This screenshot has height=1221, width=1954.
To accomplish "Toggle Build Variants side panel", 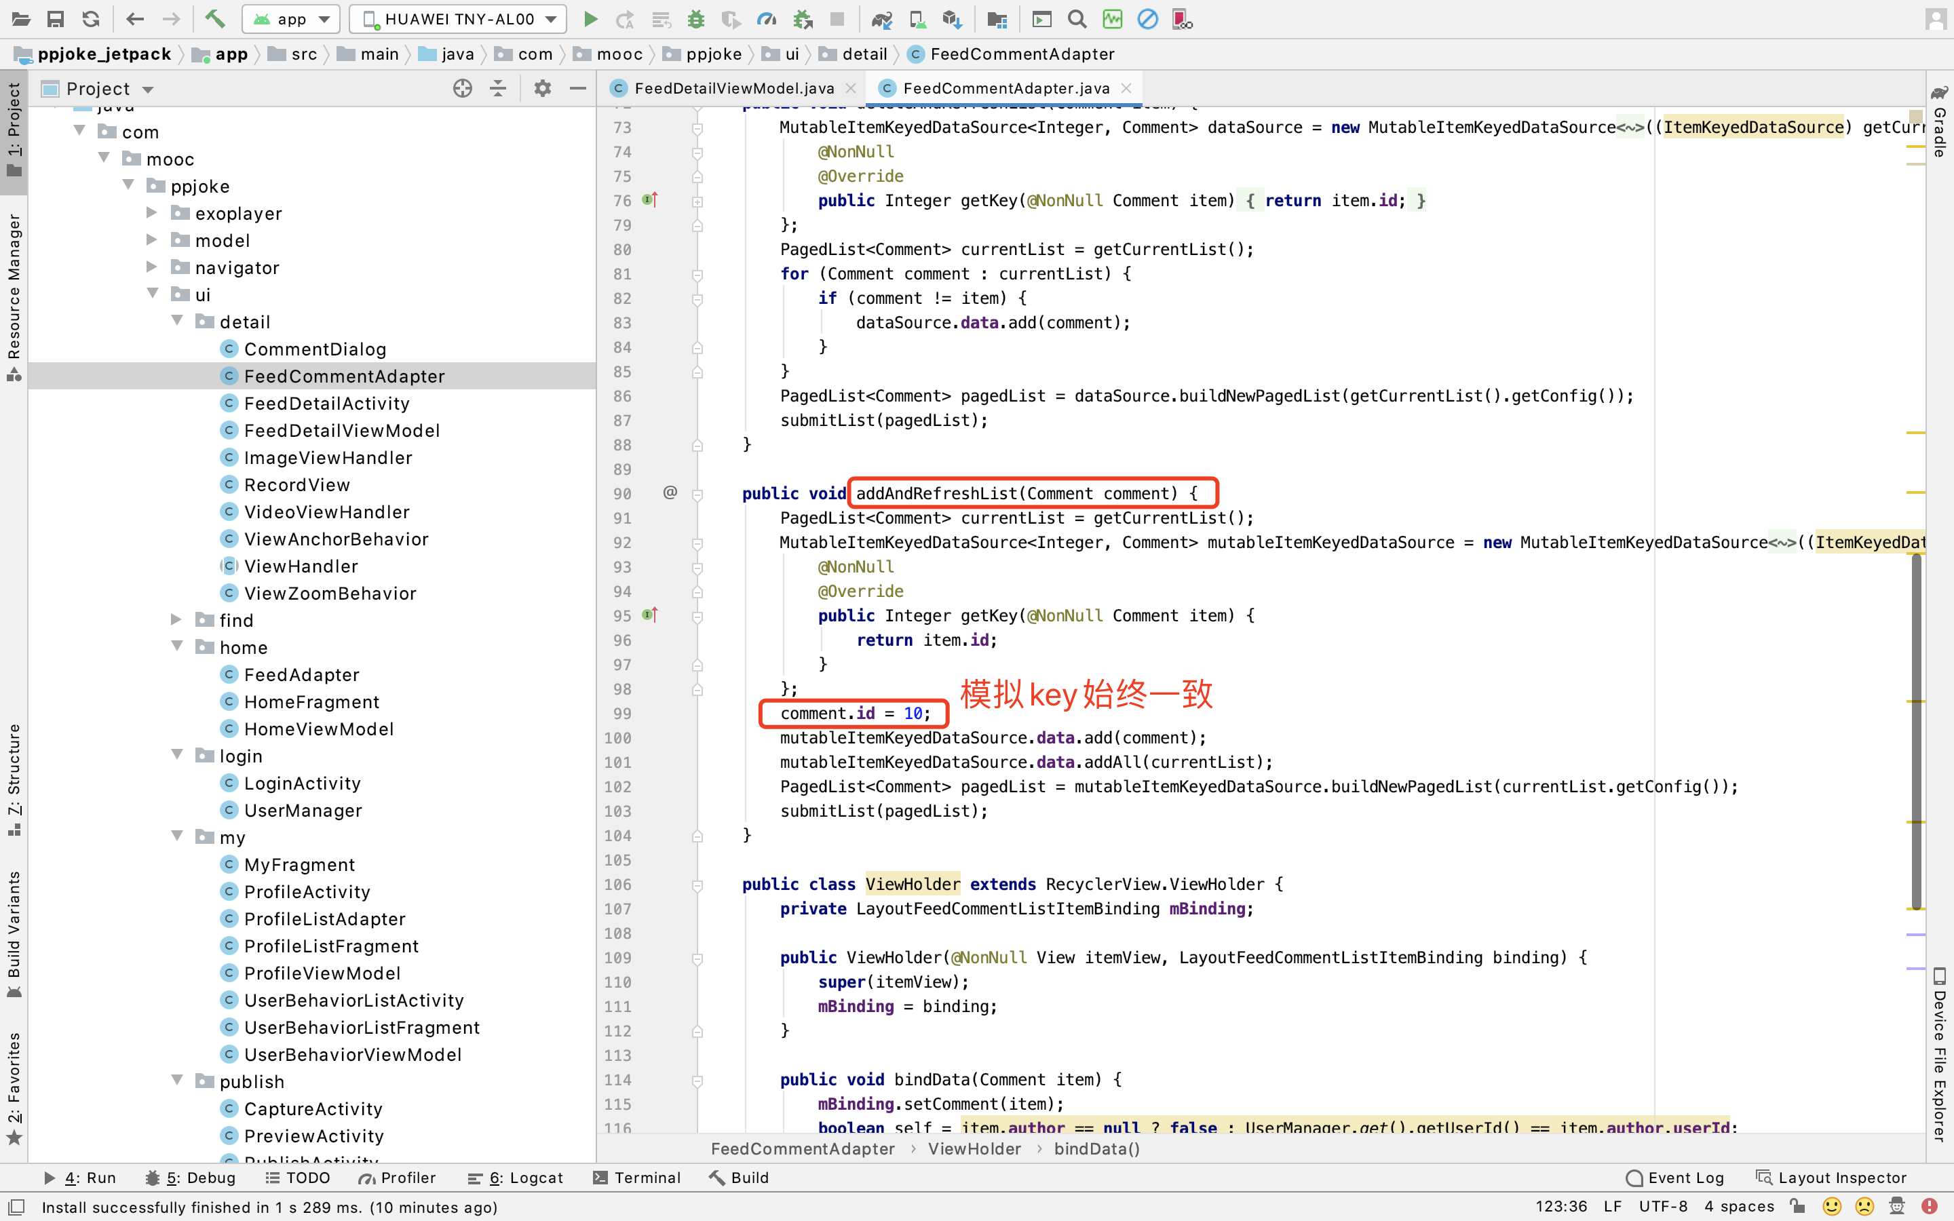I will pos(14,935).
